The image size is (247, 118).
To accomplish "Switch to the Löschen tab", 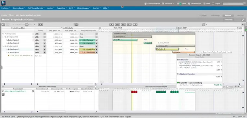I will [240, 16].
